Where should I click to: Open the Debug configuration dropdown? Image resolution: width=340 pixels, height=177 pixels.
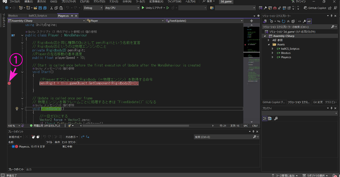[93, 8]
